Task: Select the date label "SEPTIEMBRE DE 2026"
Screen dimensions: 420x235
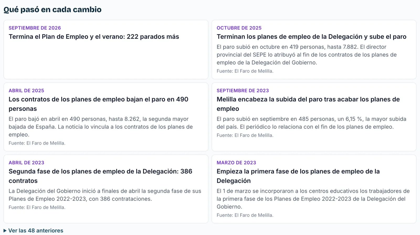Action: click(x=35, y=28)
